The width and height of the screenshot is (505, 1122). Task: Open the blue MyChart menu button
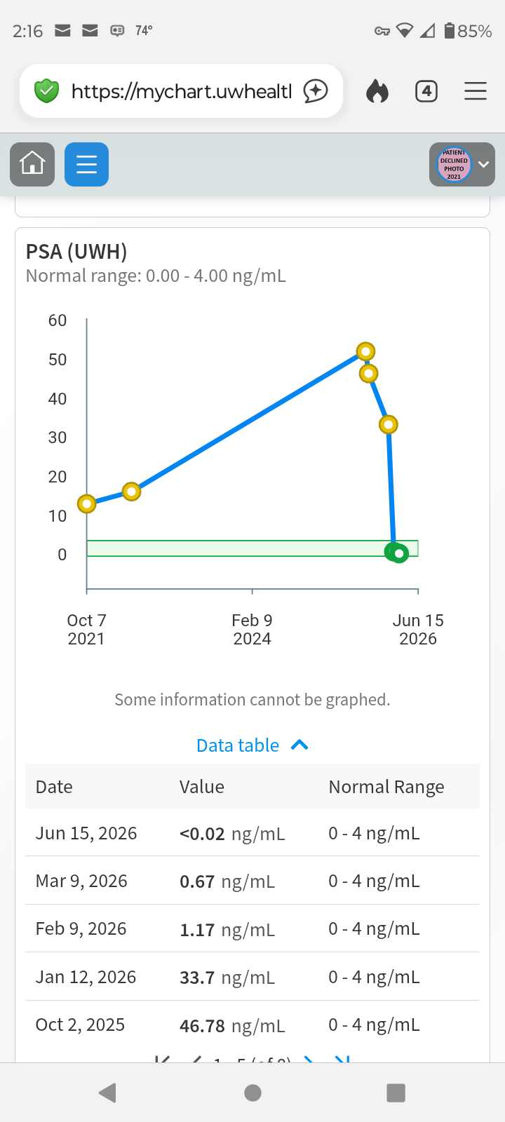click(x=86, y=164)
